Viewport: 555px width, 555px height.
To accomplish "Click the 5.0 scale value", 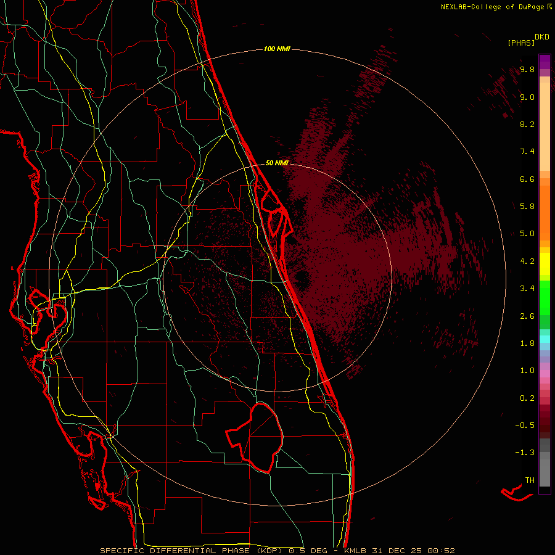I will tap(527, 234).
